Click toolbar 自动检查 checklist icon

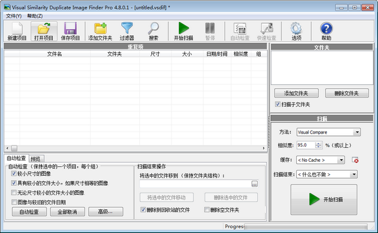coord(240,31)
